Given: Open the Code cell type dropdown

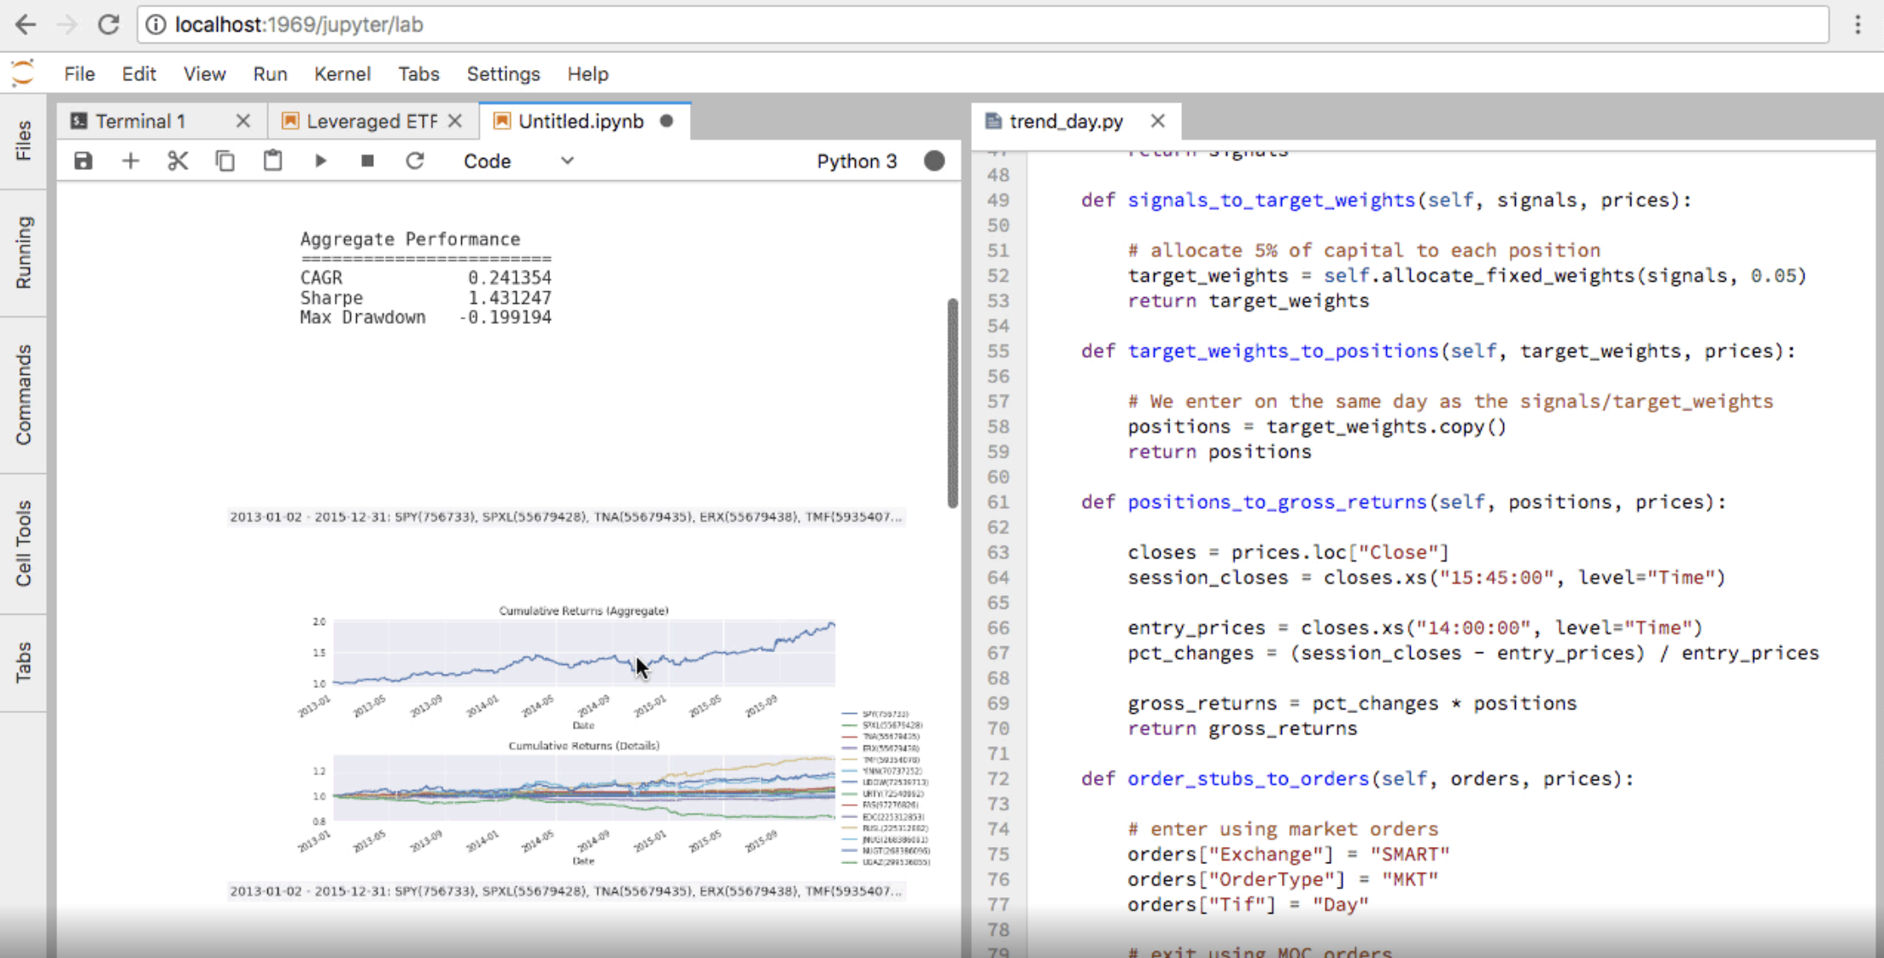Looking at the screenshot, I should (518, 161).
